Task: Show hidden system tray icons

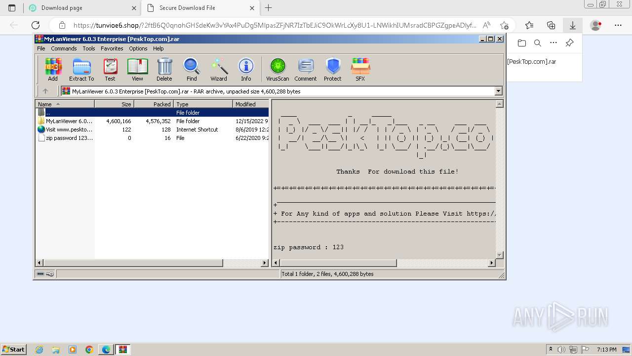Action: pos(551,349)
